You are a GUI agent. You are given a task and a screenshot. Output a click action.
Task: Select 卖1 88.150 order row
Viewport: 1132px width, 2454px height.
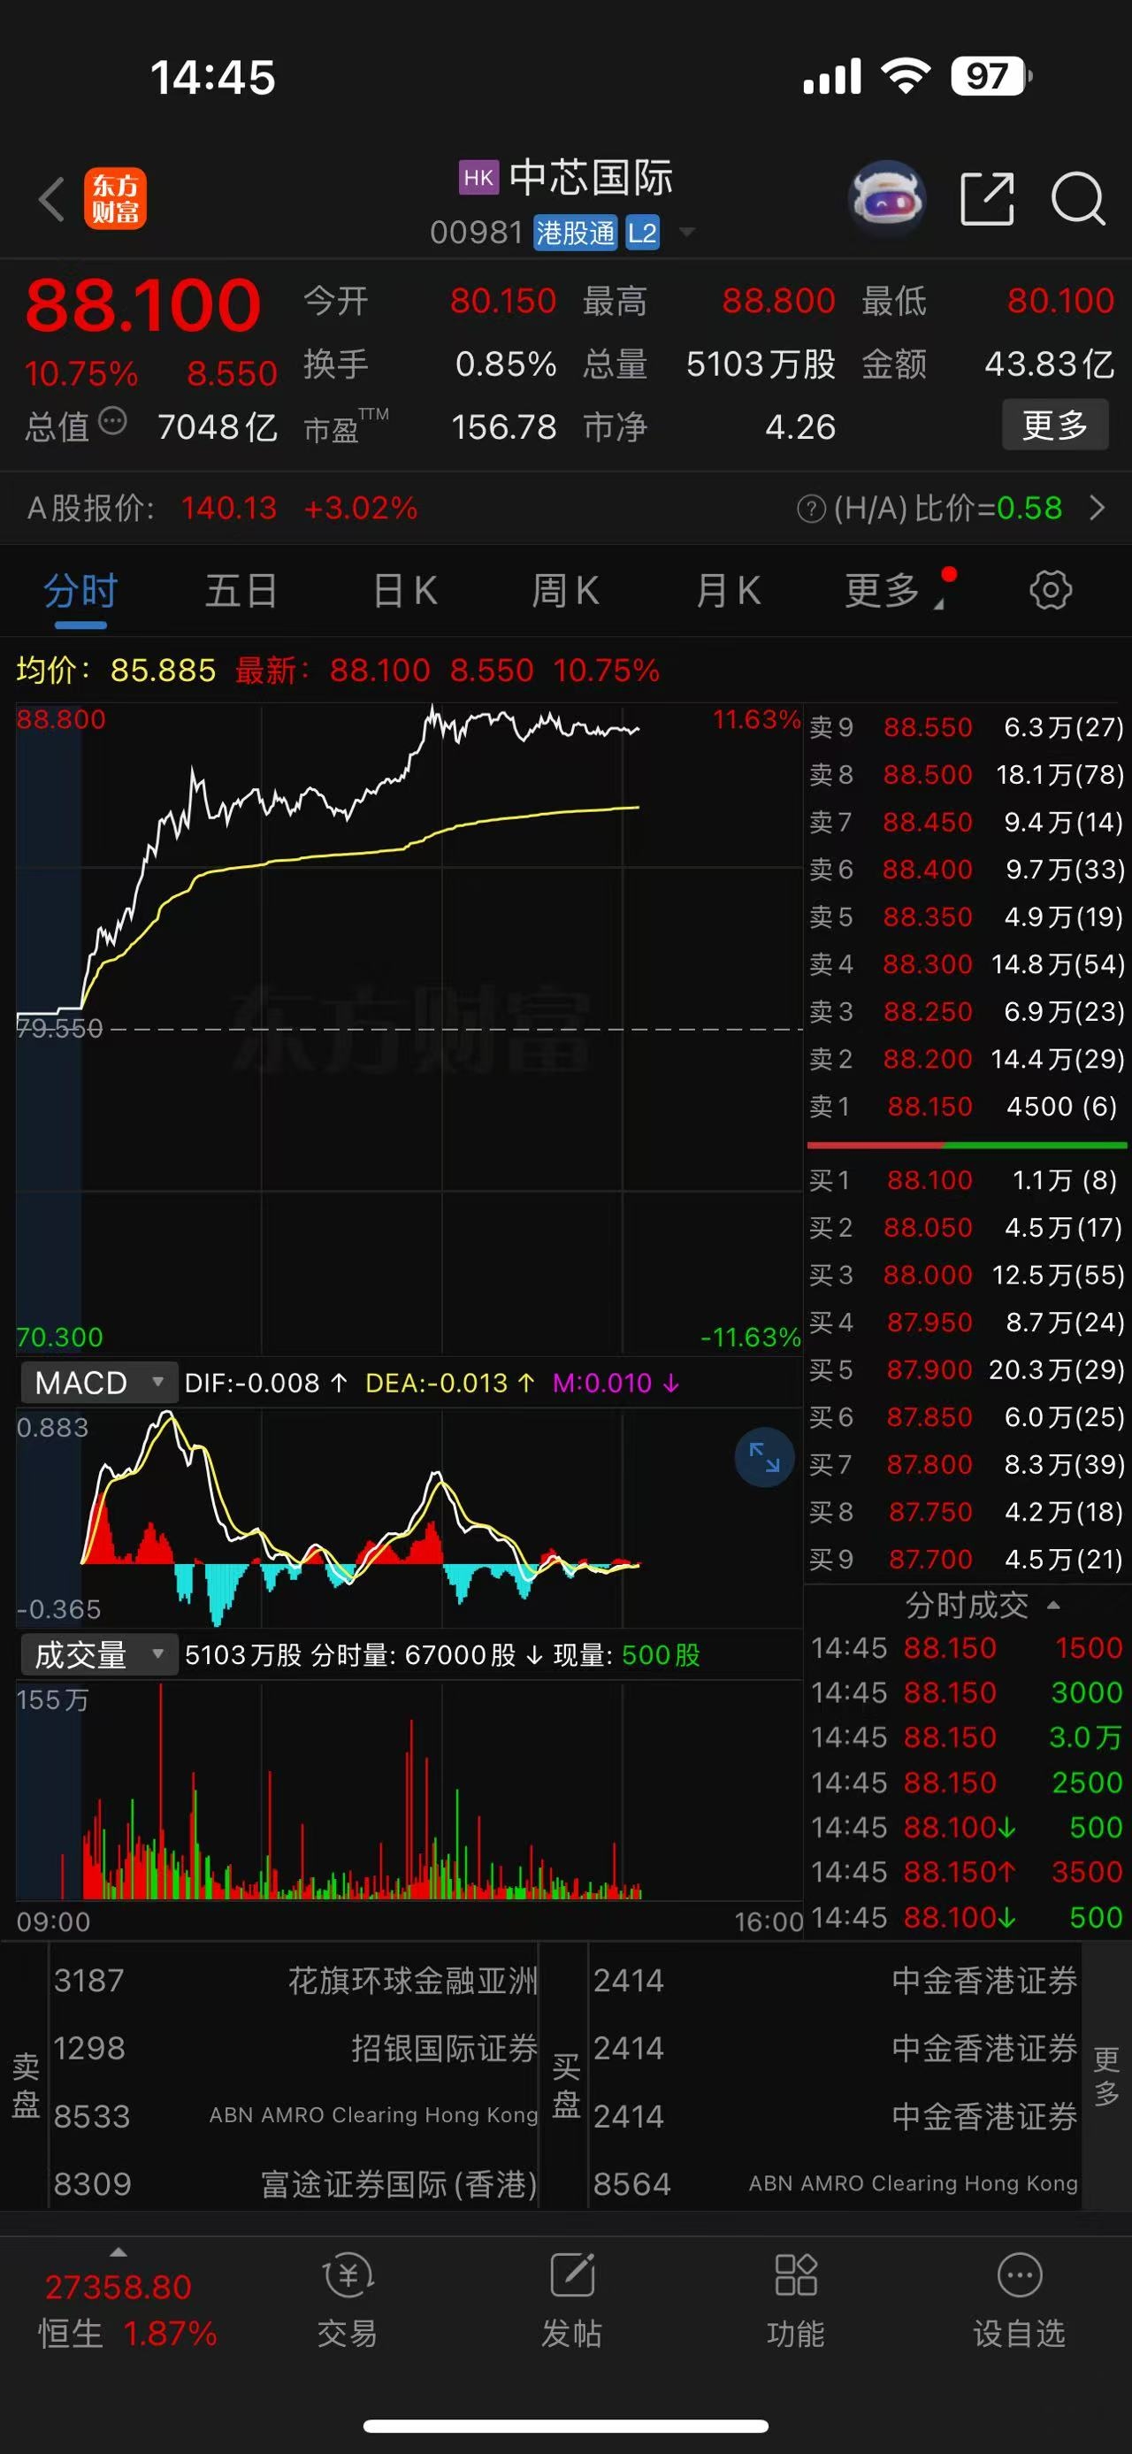tap(967, 1106)
